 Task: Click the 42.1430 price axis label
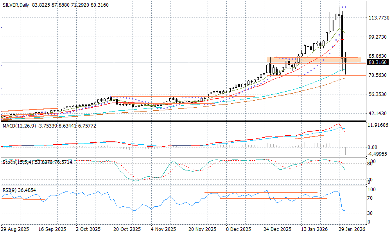(378, 113)
